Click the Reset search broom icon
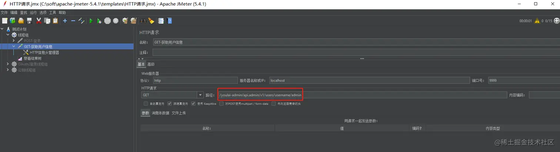 coord(151,21)
